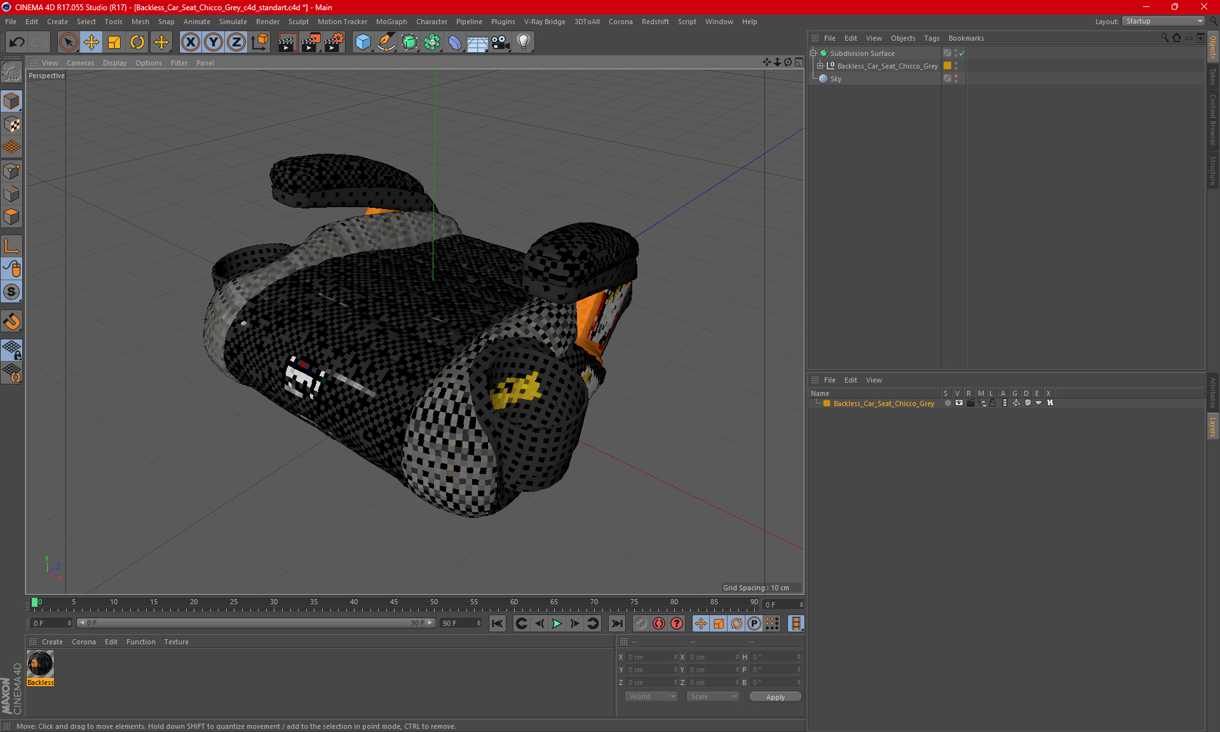
Task: Toggle layer View eye icon
Action: 959,403
